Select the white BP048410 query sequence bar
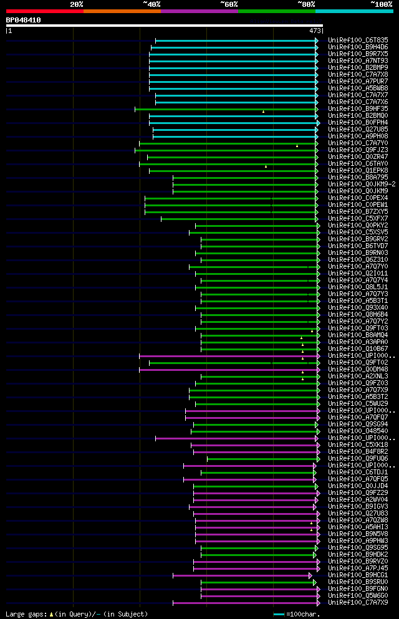This screenshot has width=399, height=619. point(164,26)
